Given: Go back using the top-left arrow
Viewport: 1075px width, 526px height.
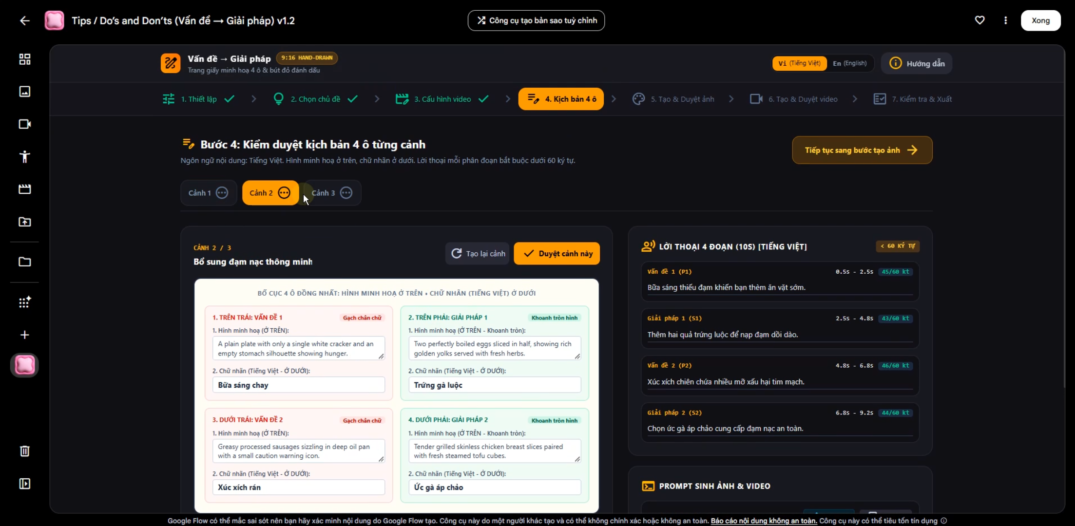Looking at the screenshot, I should (x=24, y=20).
